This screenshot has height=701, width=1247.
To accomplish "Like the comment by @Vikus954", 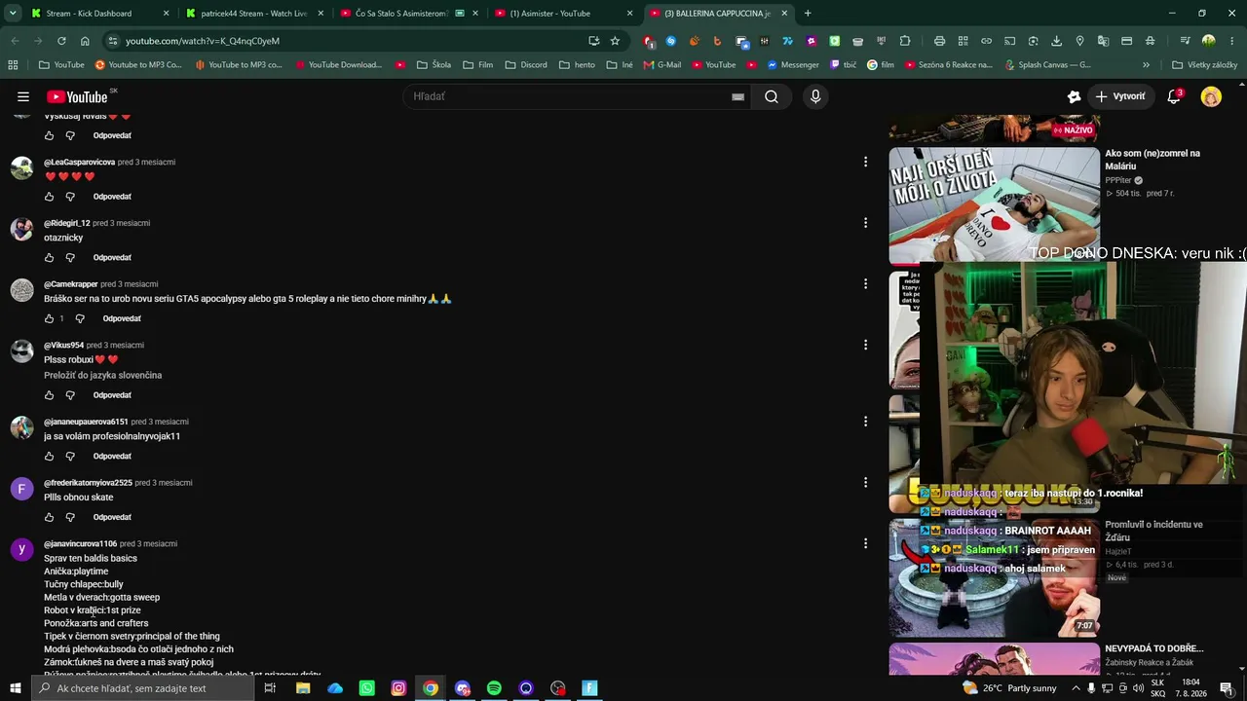I will [50, 395].
